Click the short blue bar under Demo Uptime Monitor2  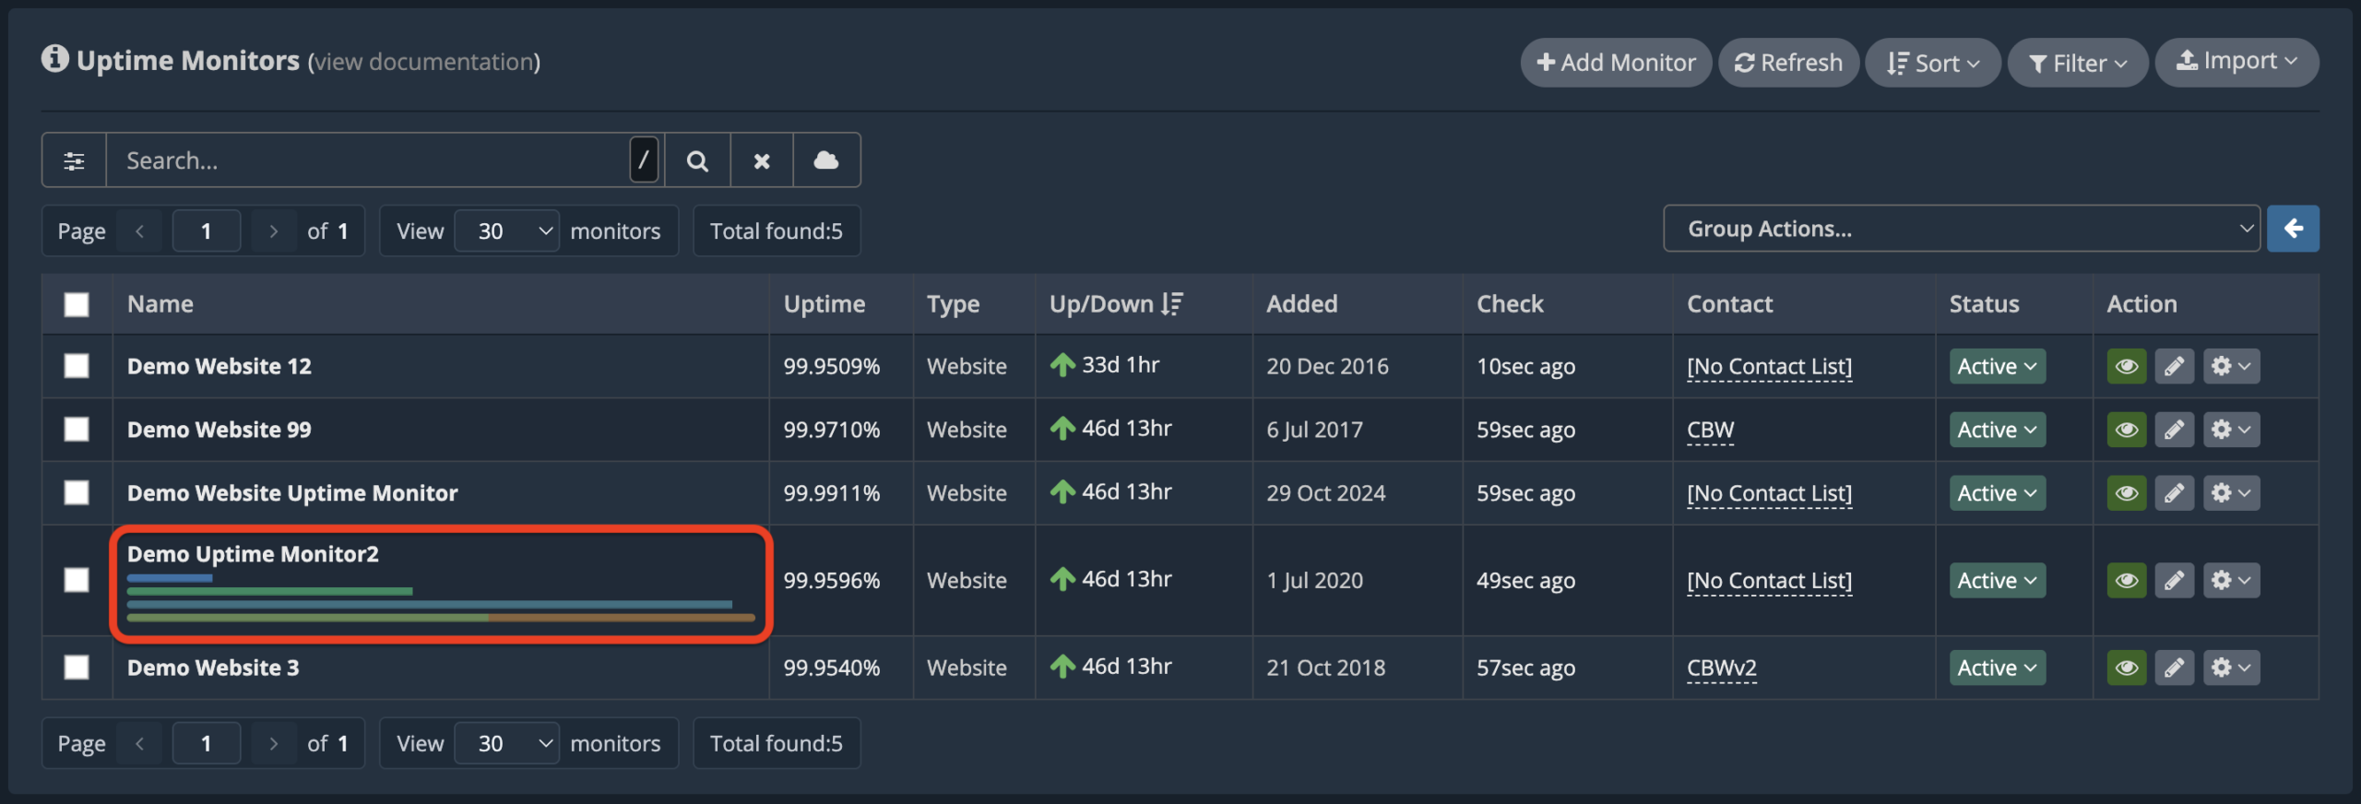[x=170, y=578]
